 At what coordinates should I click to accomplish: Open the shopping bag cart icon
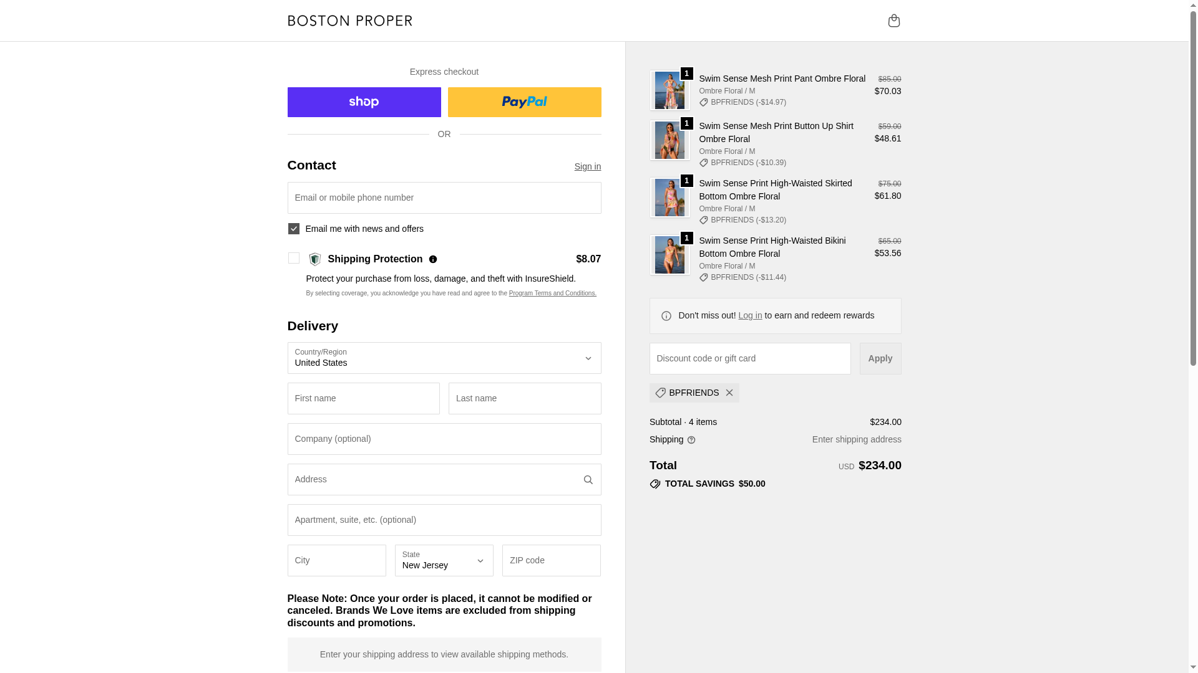[x=894, y=21]
